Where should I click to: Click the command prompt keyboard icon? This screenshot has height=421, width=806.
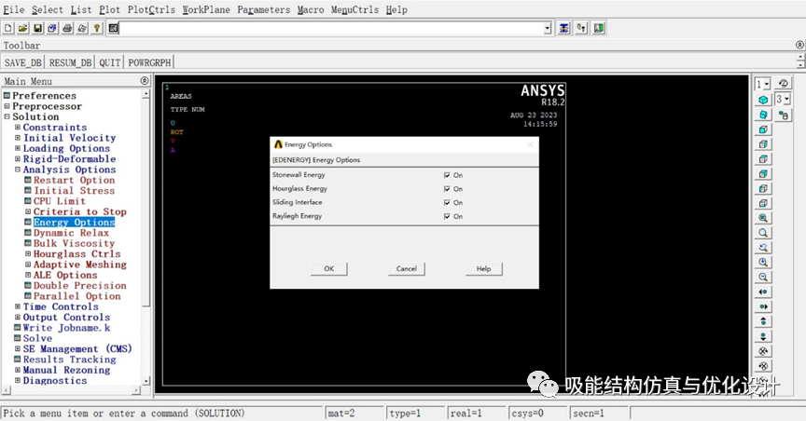[113, 28]
